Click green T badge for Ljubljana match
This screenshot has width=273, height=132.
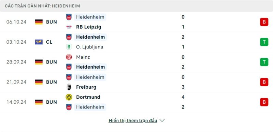click(264, 42)
